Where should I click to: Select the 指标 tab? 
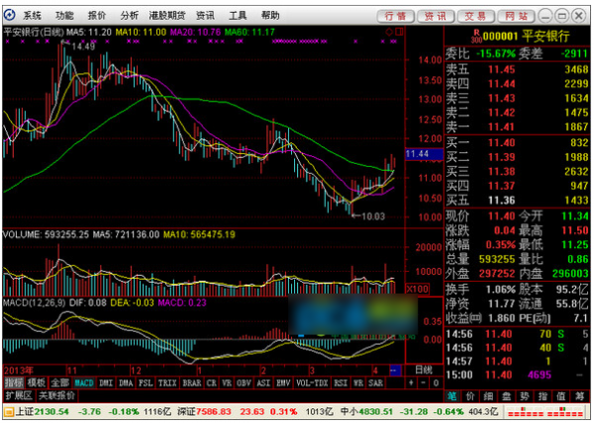pos(14,382)
